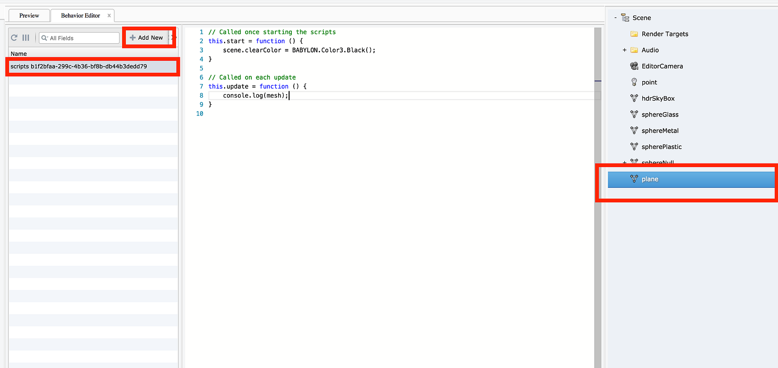Screen dimensions: 778x368
Task: Click the EditorCamera camera icon
Action: [634, 66]
